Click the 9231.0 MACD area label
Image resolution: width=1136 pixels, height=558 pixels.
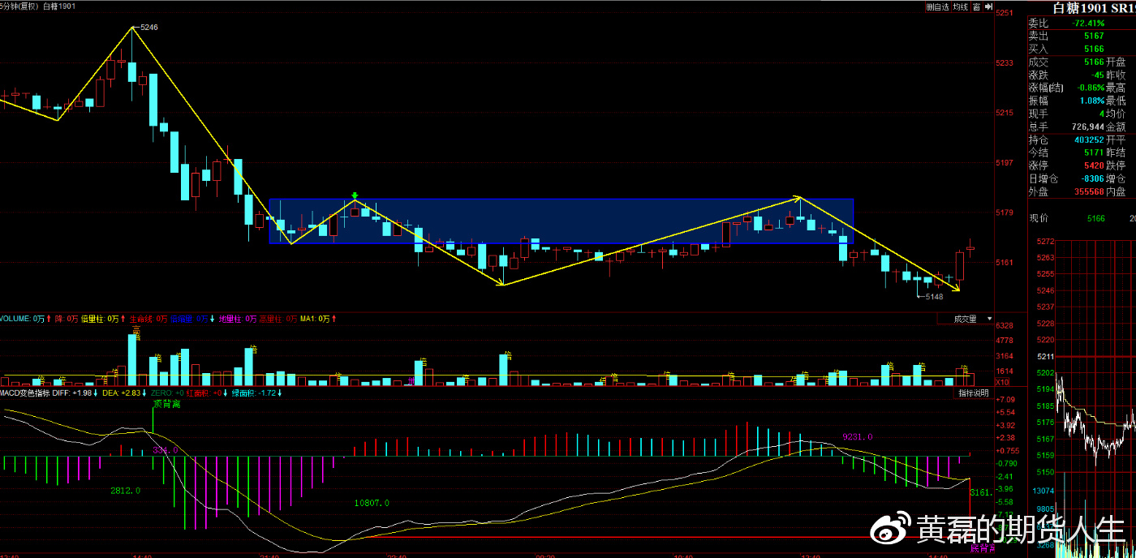tap(858, 436)
